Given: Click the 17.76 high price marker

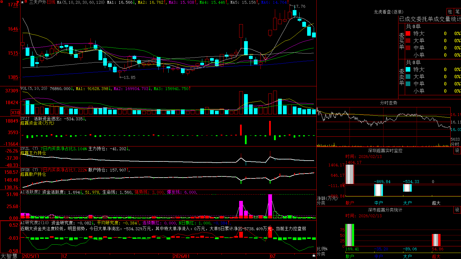Looking at the screenshot, I should coord(300,6).
